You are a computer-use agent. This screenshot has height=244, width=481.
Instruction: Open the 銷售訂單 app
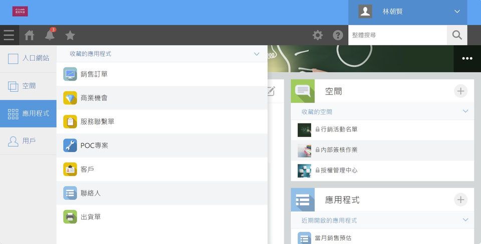click(x=162, y=74)
